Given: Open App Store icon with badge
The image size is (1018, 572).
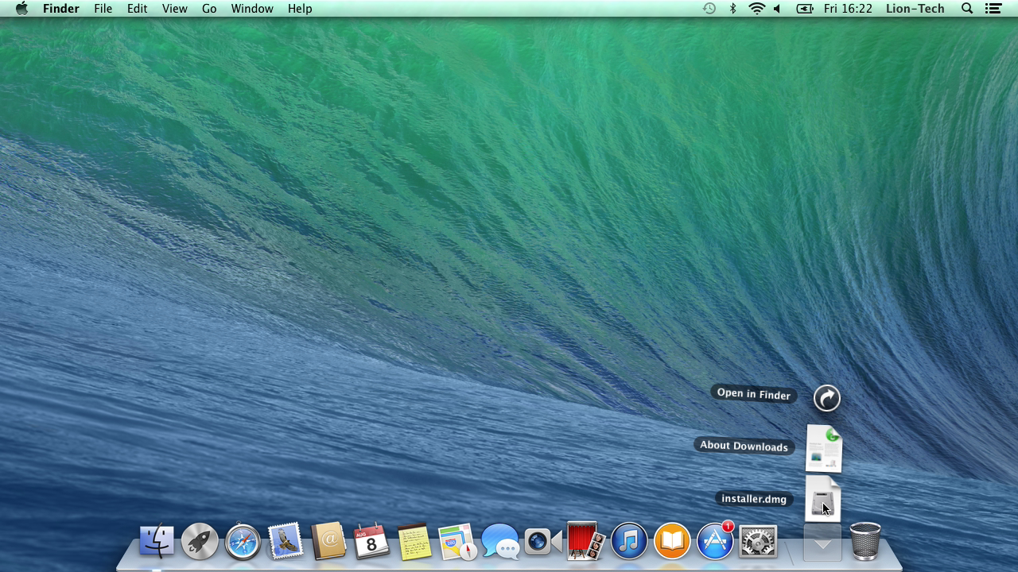Looking at the screenshot, I should (715, 542).
